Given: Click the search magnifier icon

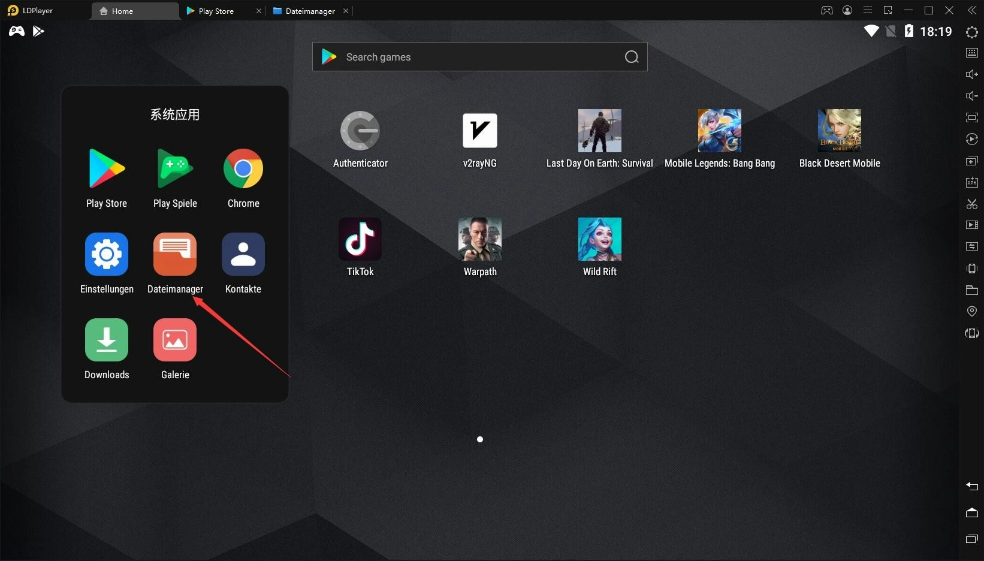Looking at the screenshot, I should [x=632, y=57].
